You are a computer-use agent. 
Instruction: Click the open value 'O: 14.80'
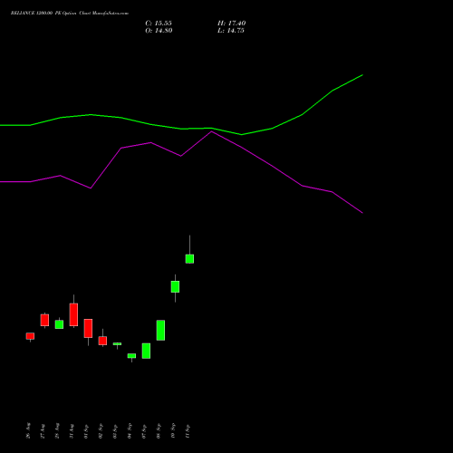click(x=159, y=31)
